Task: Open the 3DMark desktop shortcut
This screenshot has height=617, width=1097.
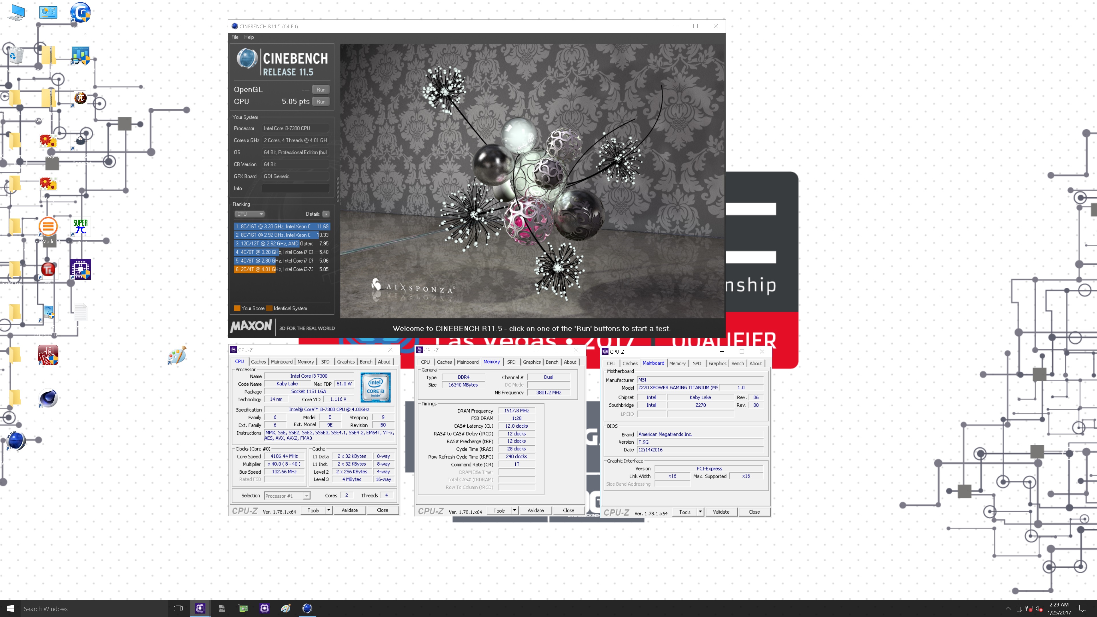Action: tap(48, 227)
